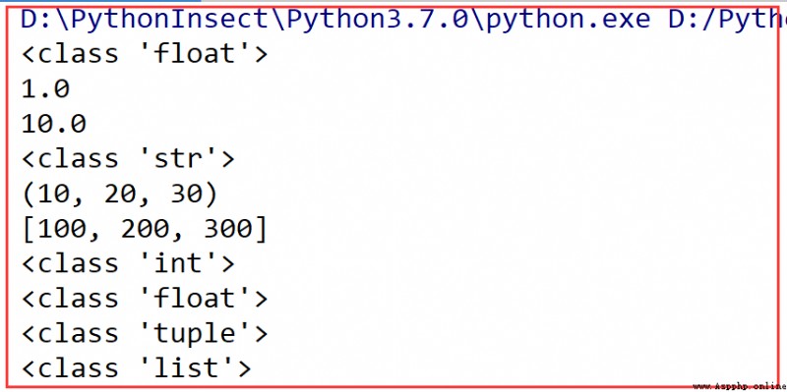Click the value 30 inside the tuple output
The image size is (787, 392).
point(184,194)
